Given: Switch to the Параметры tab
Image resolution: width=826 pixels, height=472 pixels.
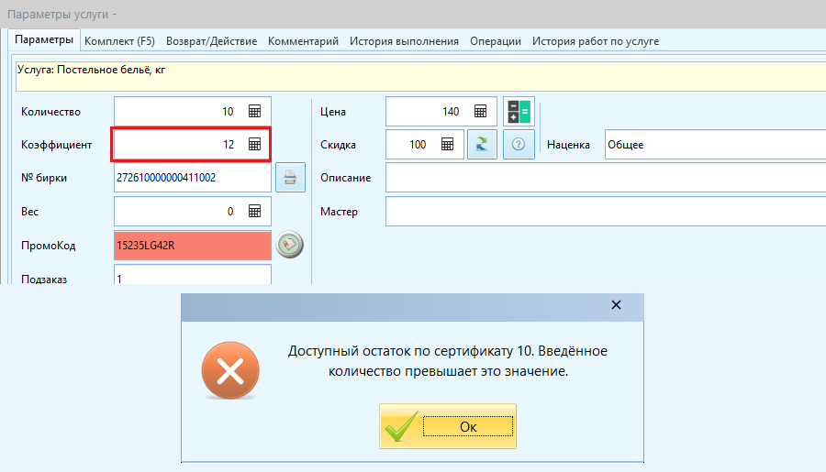Looking at the screenshot, I should coord(44,39).
